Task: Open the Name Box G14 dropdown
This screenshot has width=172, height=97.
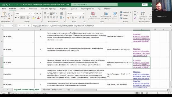Action: click(x=12, y=26)
